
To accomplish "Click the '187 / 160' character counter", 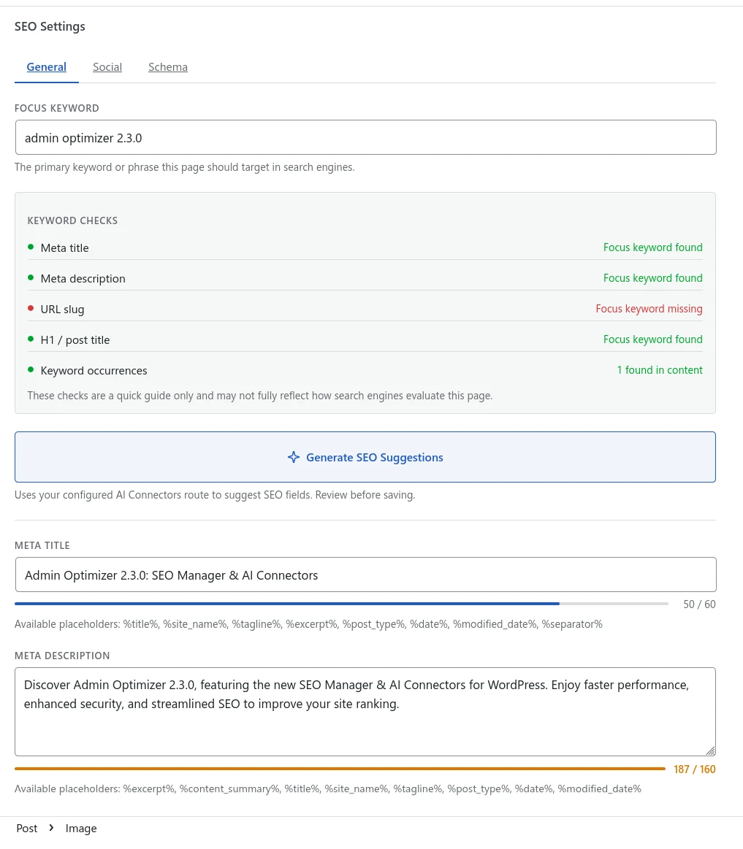I will click(x=695, y=769).
